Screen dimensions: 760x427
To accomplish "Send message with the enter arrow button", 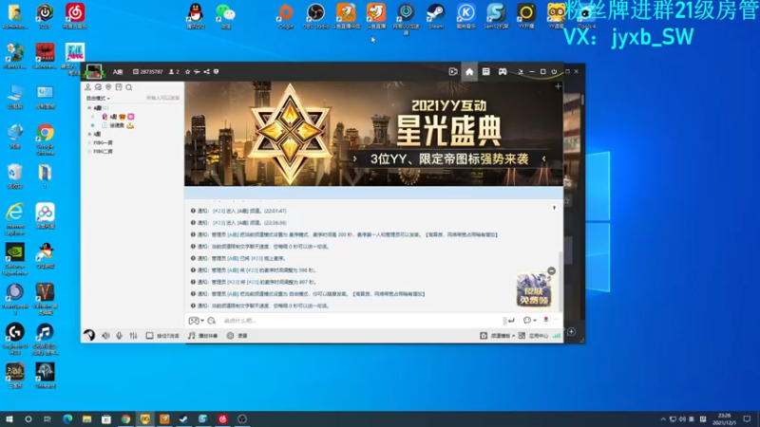I will pyautogui.click(x=511, y=321).
